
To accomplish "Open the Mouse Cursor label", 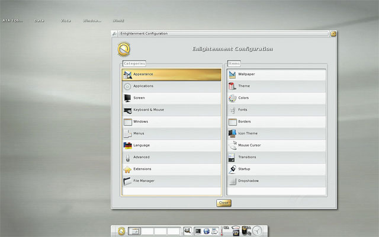I will click(249, 145).
